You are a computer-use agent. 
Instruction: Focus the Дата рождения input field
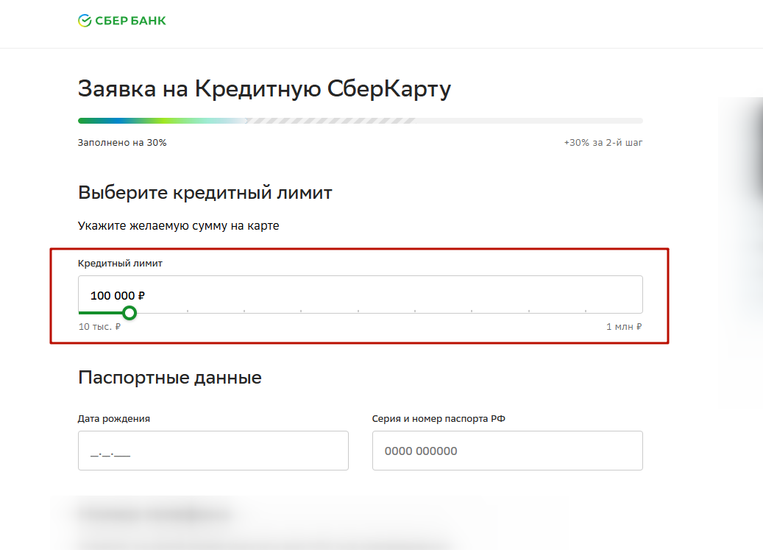[x=213, y=450]
